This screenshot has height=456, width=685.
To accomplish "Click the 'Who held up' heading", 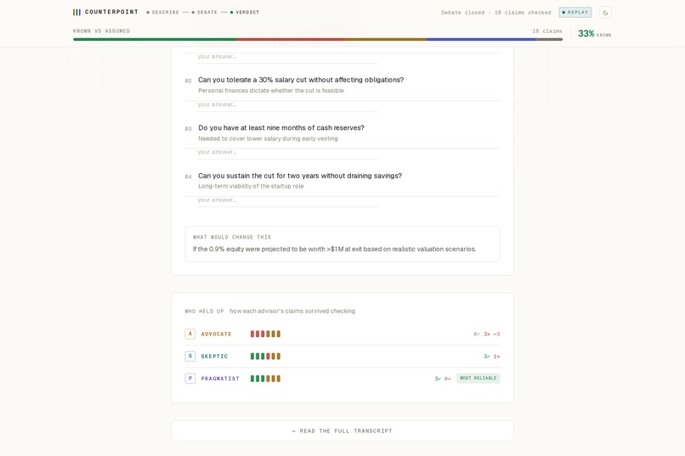I will click(204, 311).
